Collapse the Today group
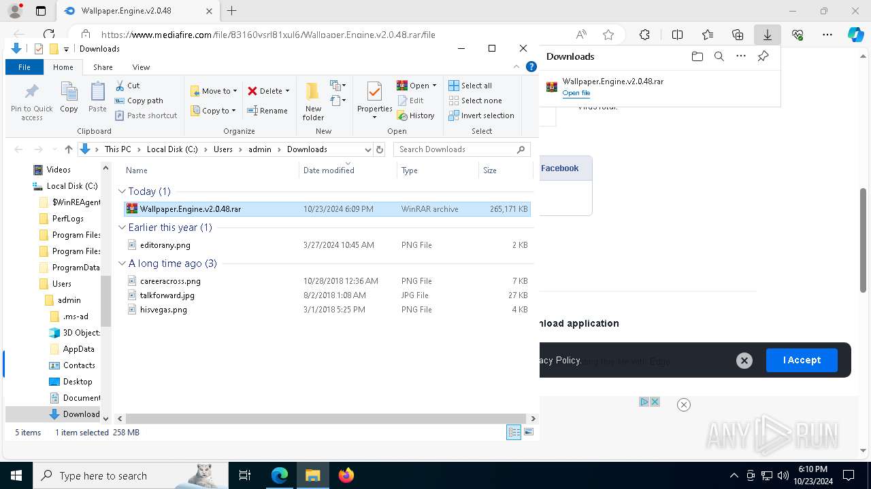The height and width of the screenshot is (489, 871). pyautogui.click(x=122, y=192)
